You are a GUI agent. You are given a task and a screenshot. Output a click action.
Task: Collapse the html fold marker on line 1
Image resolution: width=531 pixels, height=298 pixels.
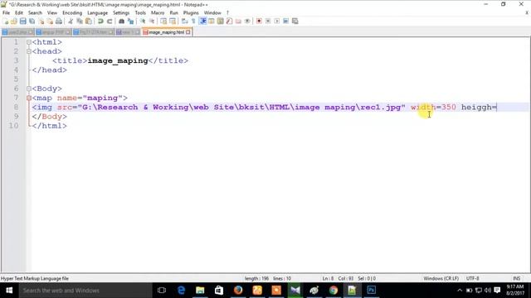pyautogui.click(x=29, y=42)
